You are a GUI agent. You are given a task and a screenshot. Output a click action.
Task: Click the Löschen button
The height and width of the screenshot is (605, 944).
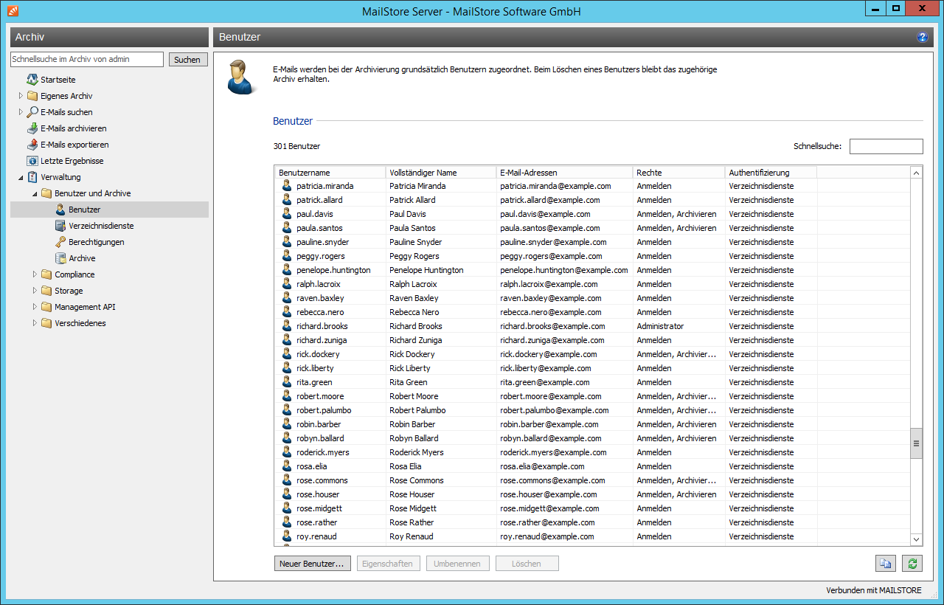click(527, 564)
